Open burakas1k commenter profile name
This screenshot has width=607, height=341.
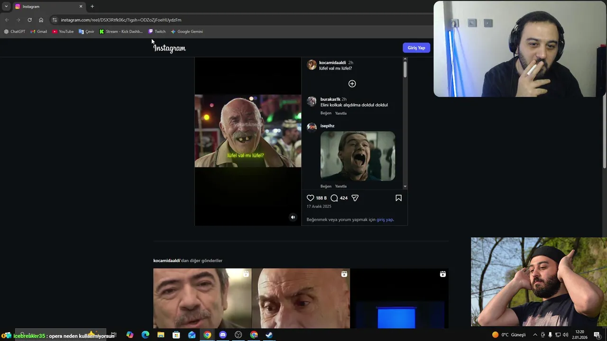click(330, 99)
